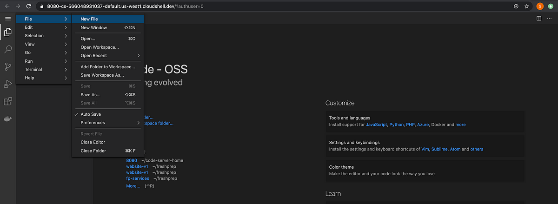
Task: Open the Terminal menu
Action: (x=44, y=69)
